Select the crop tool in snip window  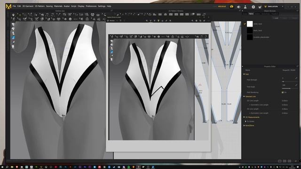(x=170, y=21)
